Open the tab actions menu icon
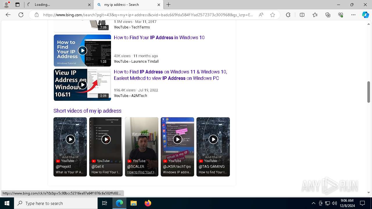This screenshot has width=372, height=209. [17, 5]
